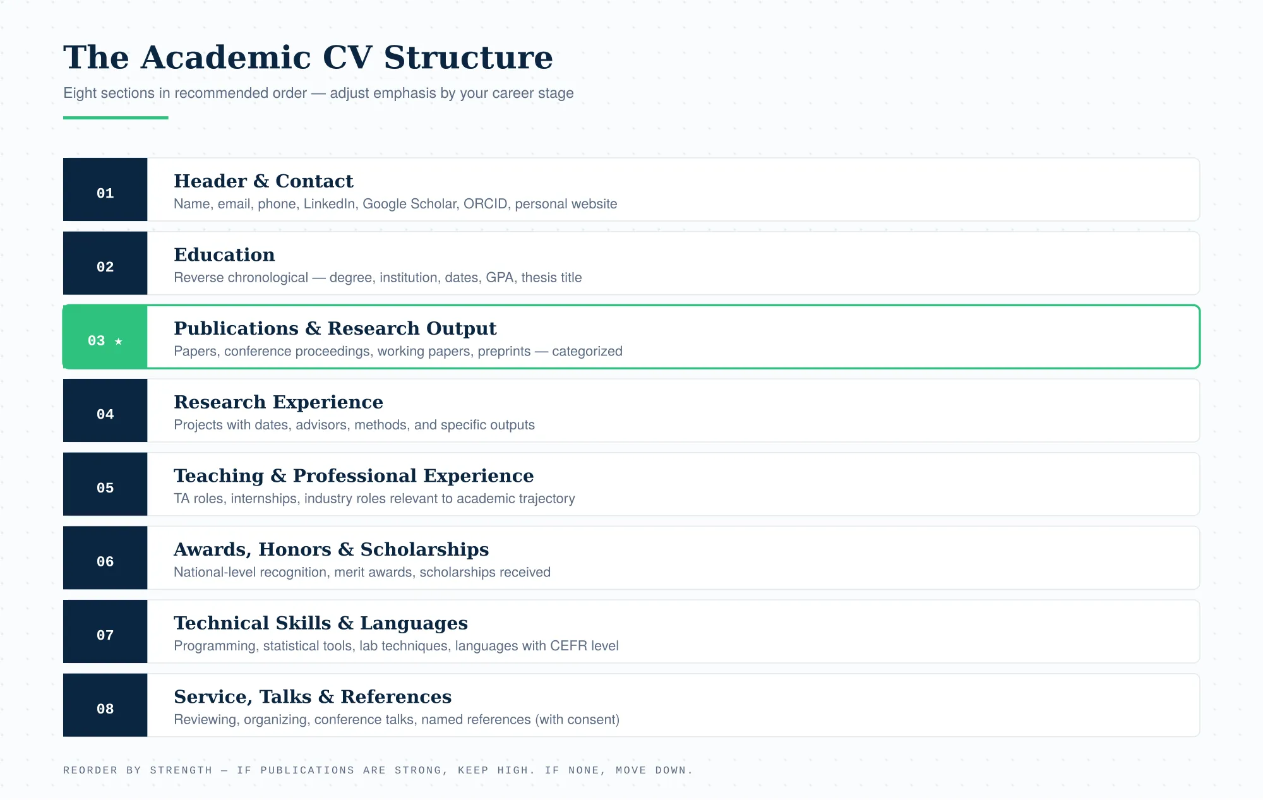Click the 'Reviewing, organizing, conference talks' description

[397, 720]
